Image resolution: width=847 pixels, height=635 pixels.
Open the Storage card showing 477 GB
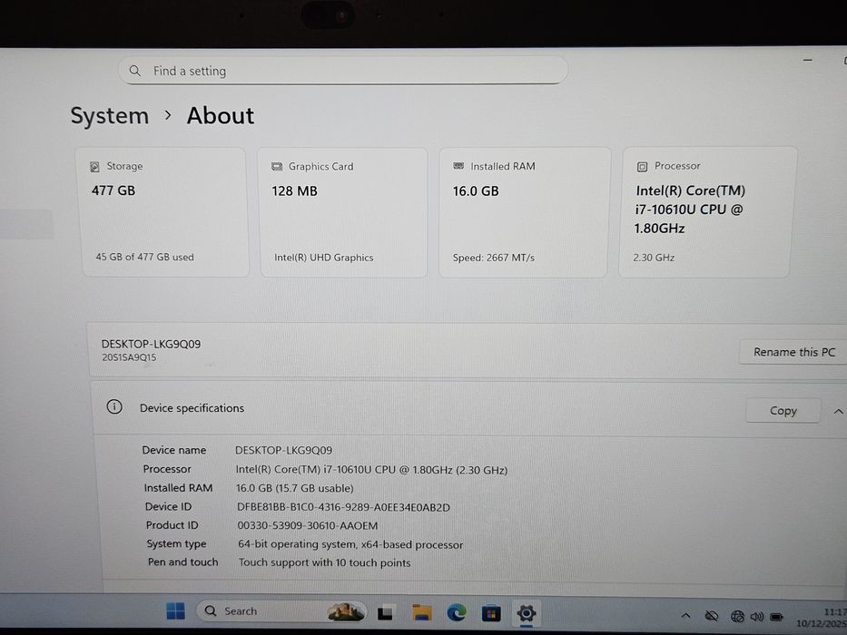click(x=163, y=212)
